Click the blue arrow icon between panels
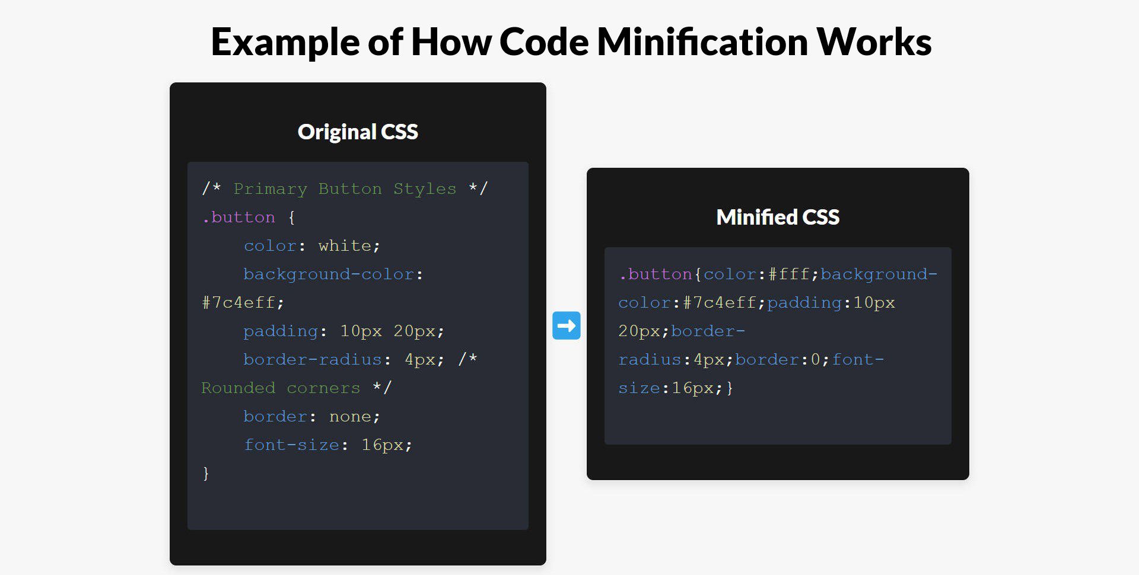 click(566, 325)
